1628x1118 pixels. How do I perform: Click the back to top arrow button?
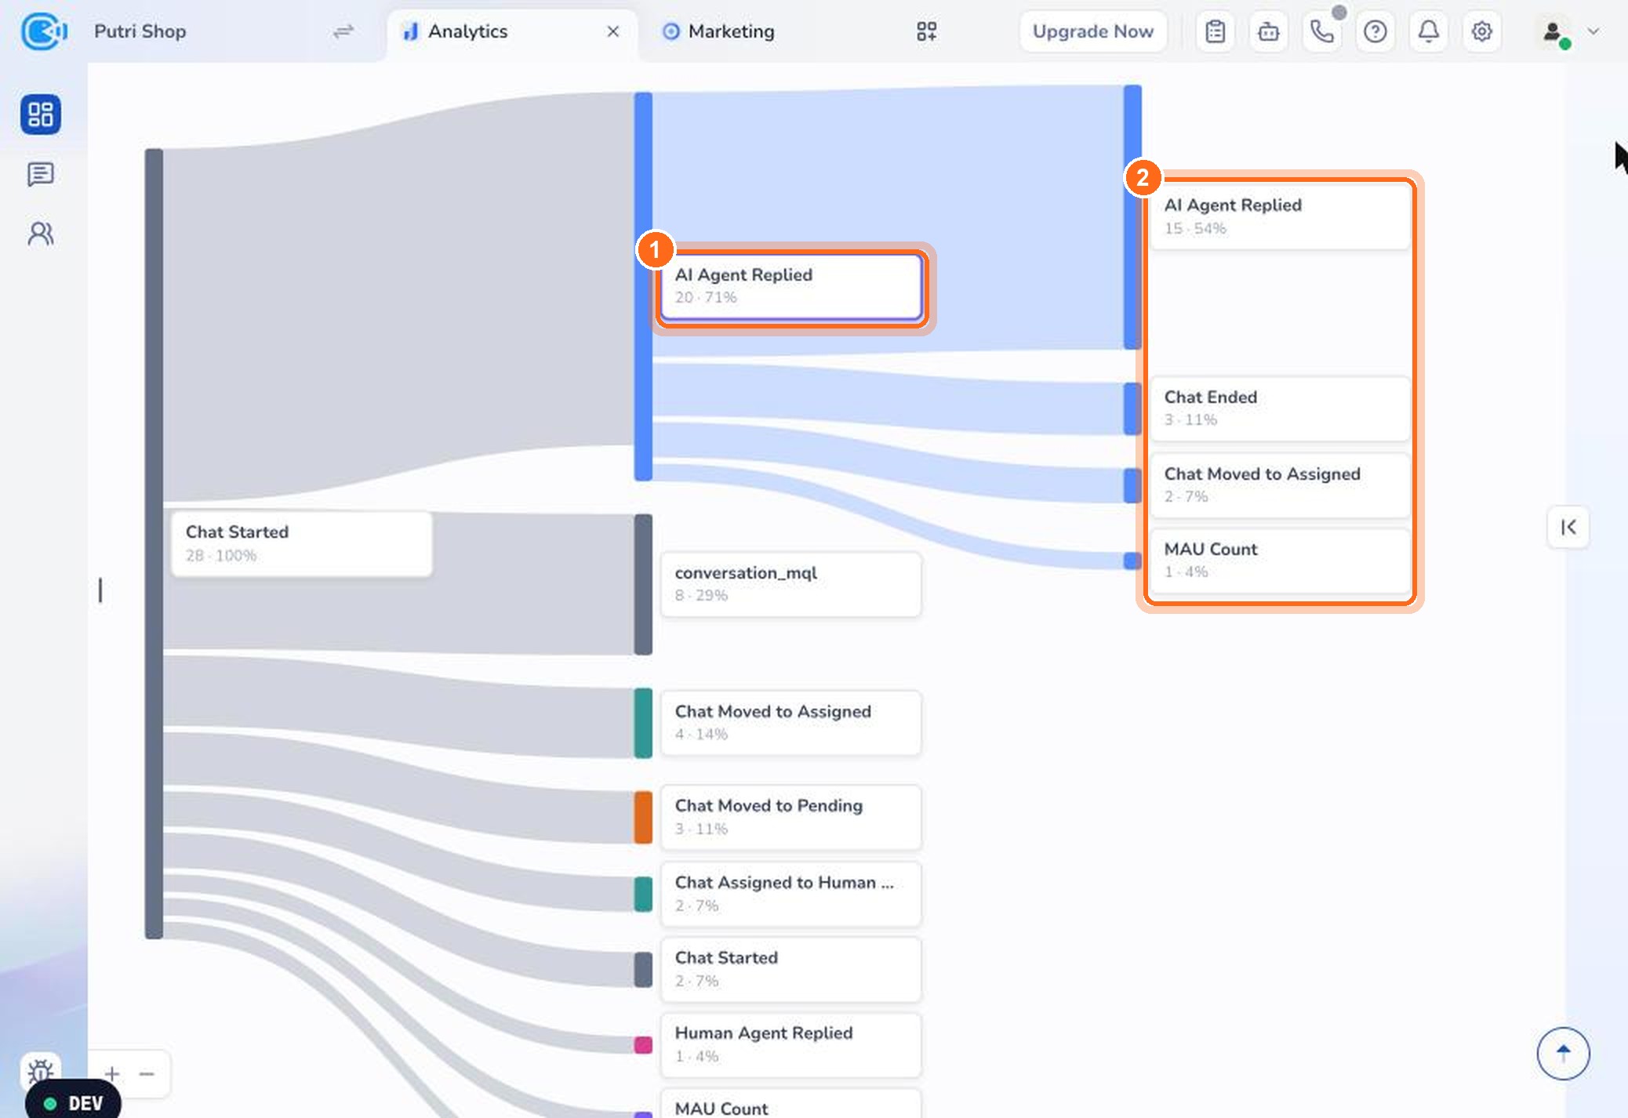(x=1563, y=1053)
